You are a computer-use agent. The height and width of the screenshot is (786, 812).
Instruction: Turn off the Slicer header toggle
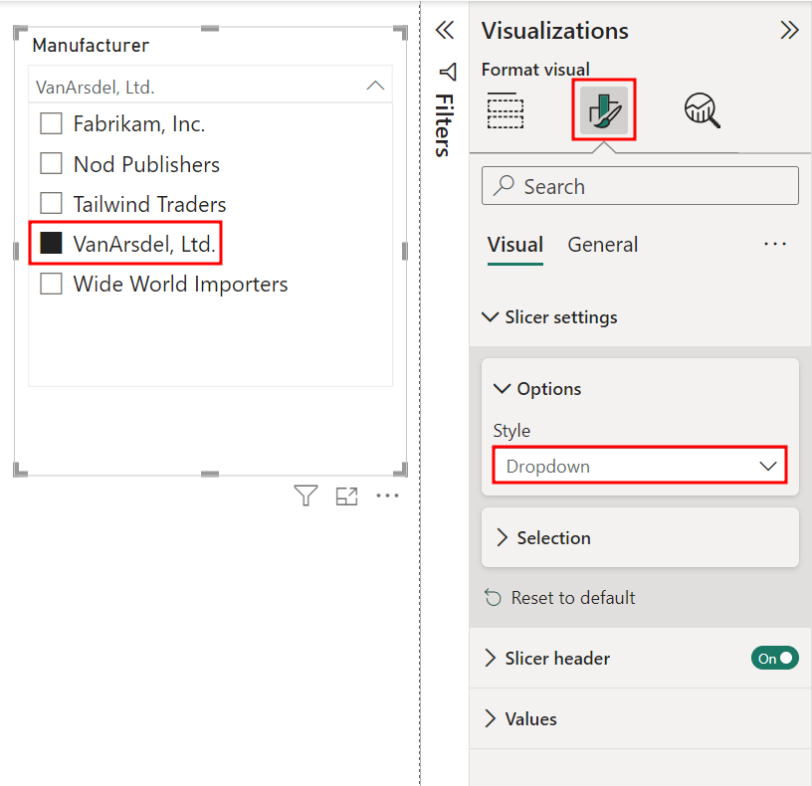click(775, 658)
